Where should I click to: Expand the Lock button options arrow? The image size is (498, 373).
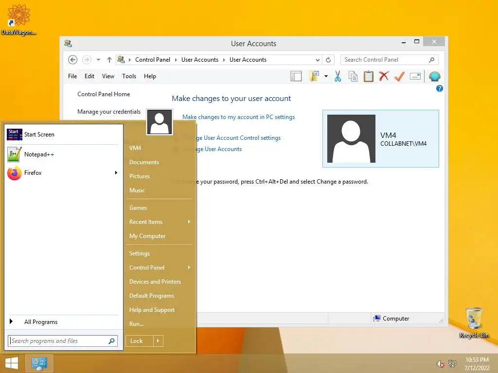point(158,341)
